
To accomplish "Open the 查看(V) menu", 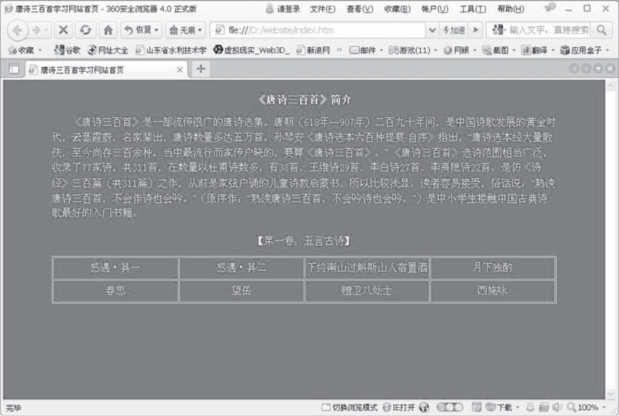I will tap(360, 9).
